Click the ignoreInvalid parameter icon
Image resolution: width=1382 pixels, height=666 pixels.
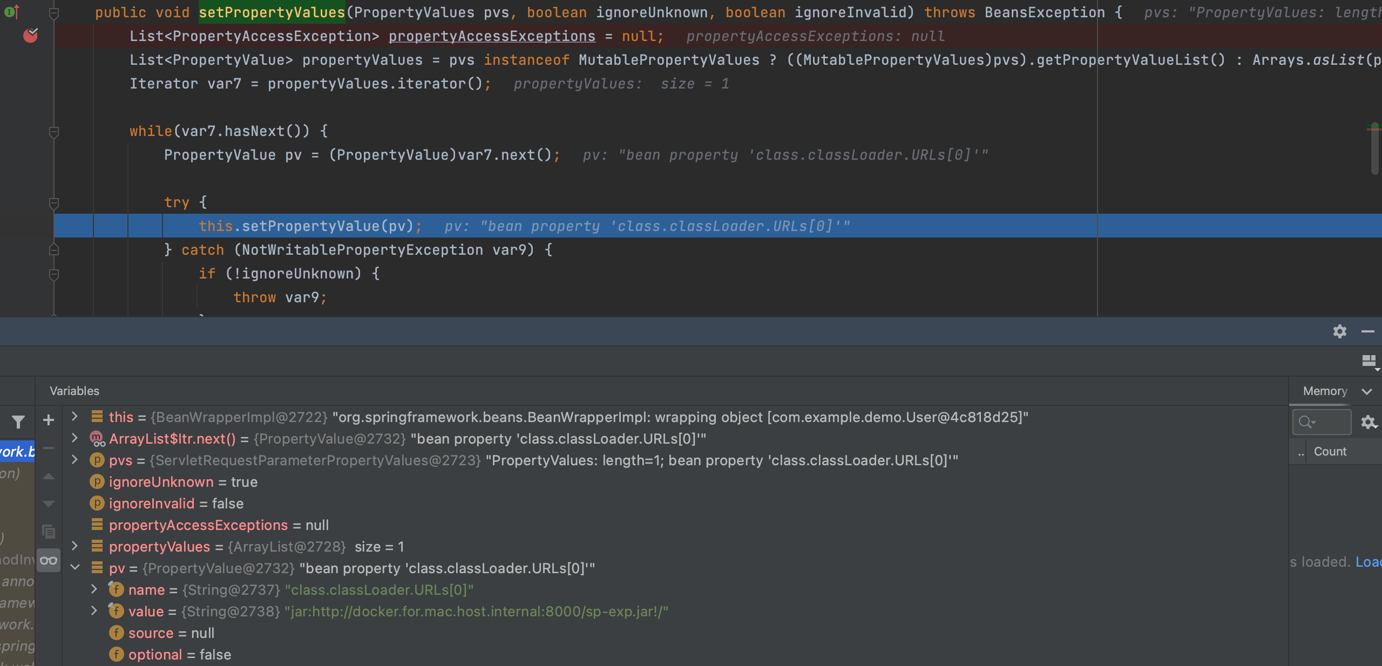(x=97, y=504)
